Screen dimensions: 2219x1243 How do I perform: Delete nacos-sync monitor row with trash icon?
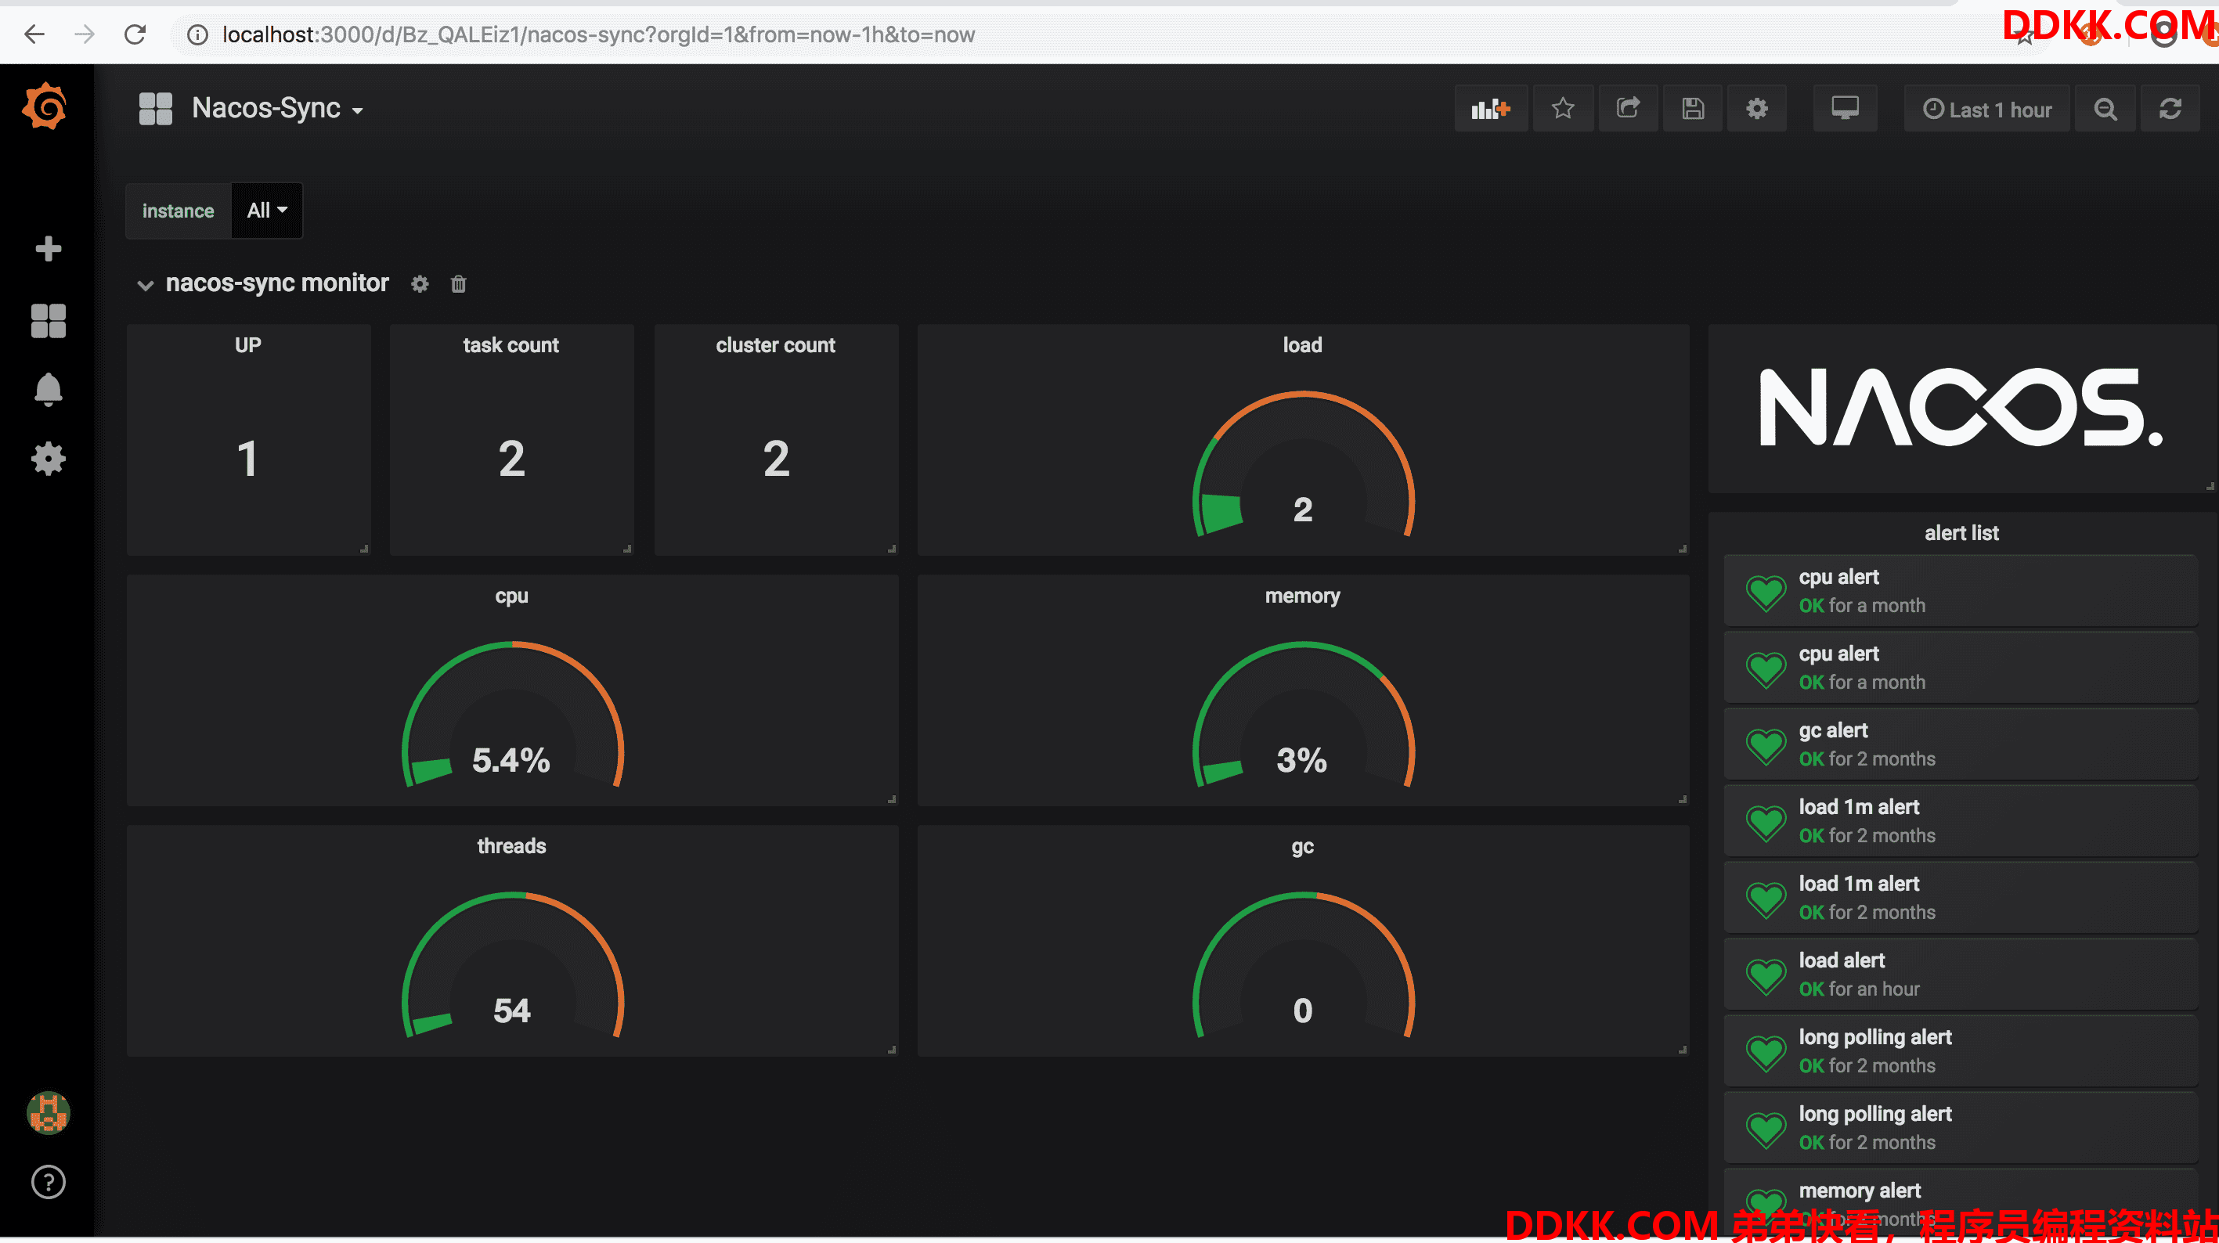458,283
